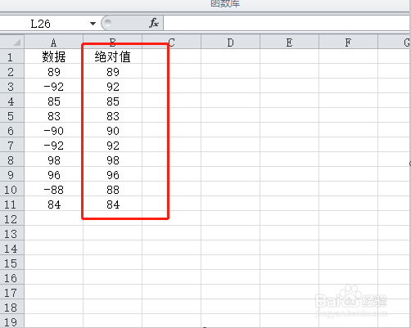This screenshot has width=411, height=328.
Task: Select row 16 header
Action: tap(12, 277)
